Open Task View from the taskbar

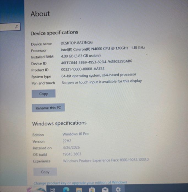point(53,190)
